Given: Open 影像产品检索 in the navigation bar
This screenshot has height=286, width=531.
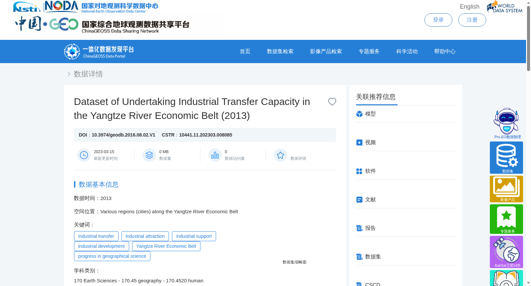Looking at the screenshot, I should pyautogui.click(x=326, y=51).
